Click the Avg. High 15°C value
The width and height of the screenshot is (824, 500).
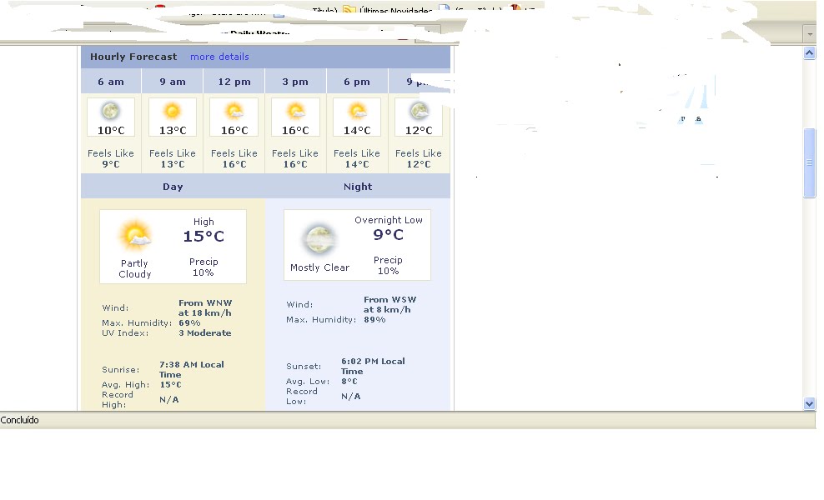pos(171,385)
